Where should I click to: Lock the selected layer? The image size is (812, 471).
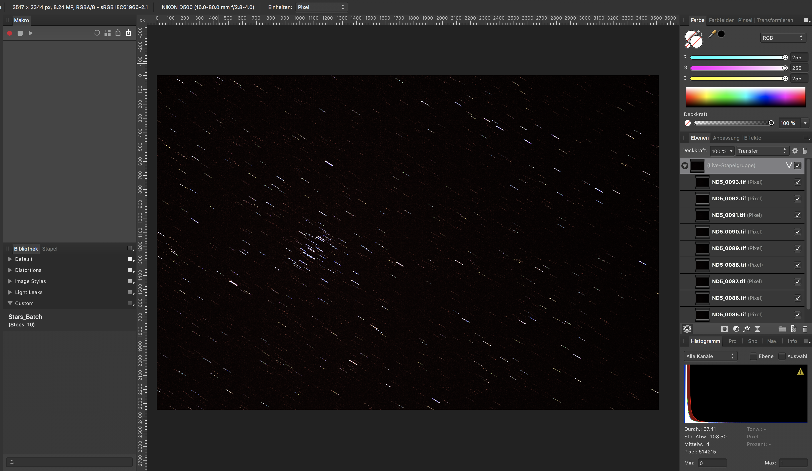[x=805, y=151]
